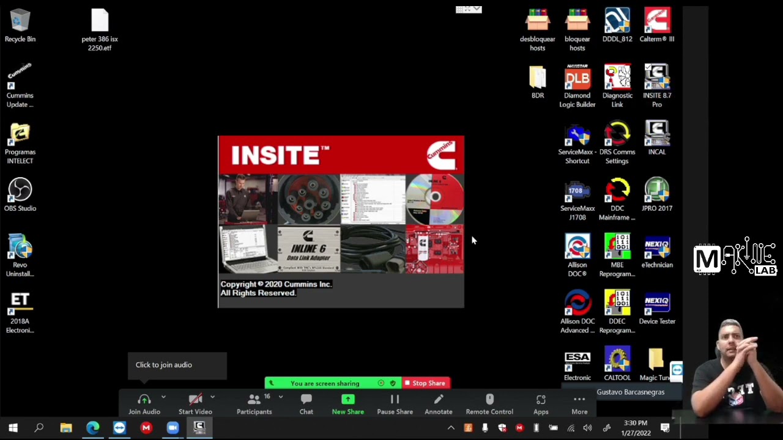Open the clock showing 3:30 PM
Viewport: 783px width, 440px height.
(636, 428)
